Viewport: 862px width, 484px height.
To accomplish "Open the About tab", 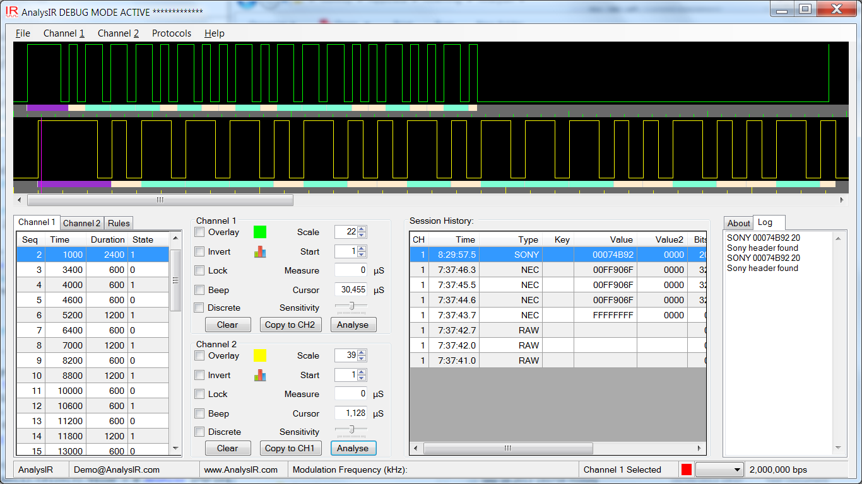I will pyautogui.click(x=738, y=223).
